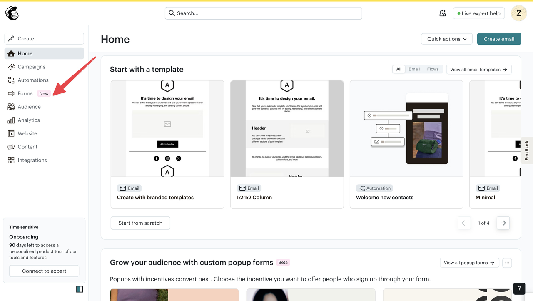The image size is (533, 301).
Task: Advance to the next template page
Action: [x=503, y=223]
